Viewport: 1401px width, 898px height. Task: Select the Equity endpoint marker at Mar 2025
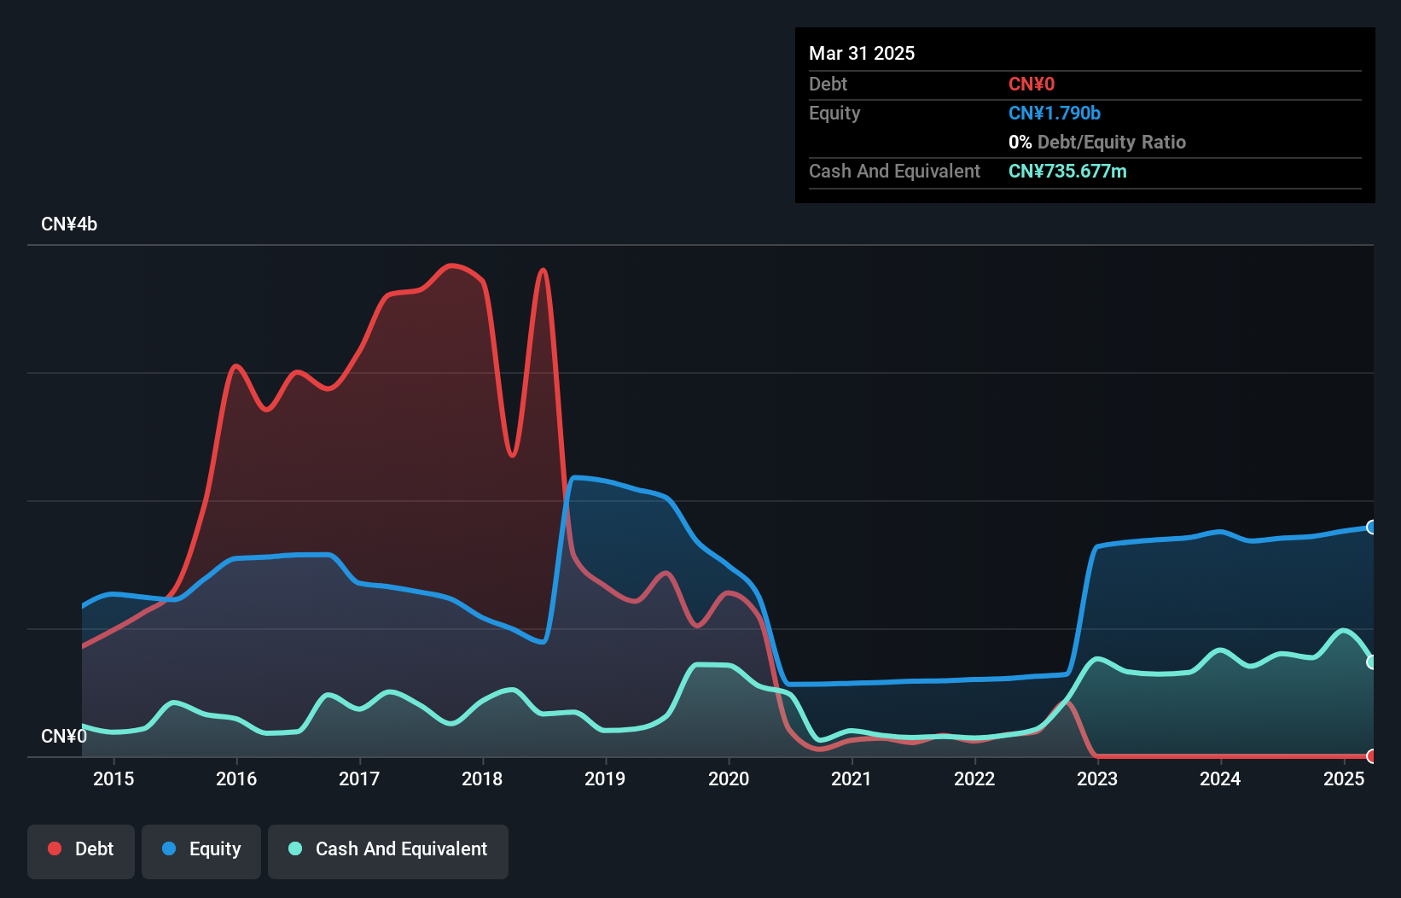coord(1372,528)
